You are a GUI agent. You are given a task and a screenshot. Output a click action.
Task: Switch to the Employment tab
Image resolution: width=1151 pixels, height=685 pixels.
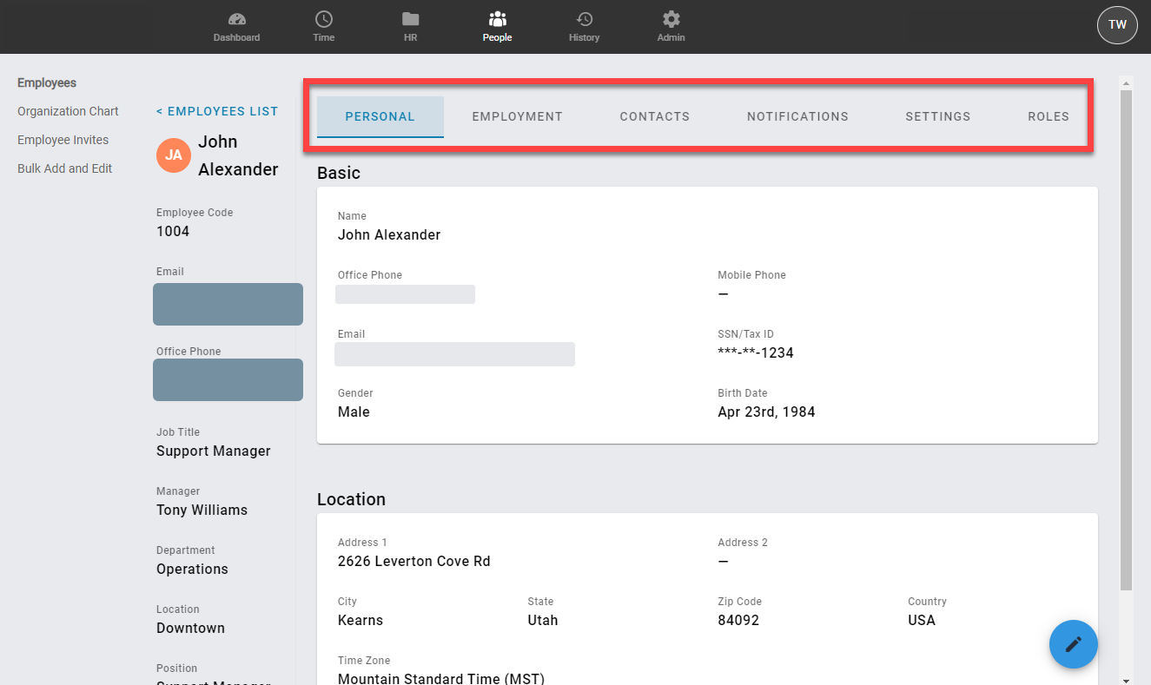pos(517,116)
